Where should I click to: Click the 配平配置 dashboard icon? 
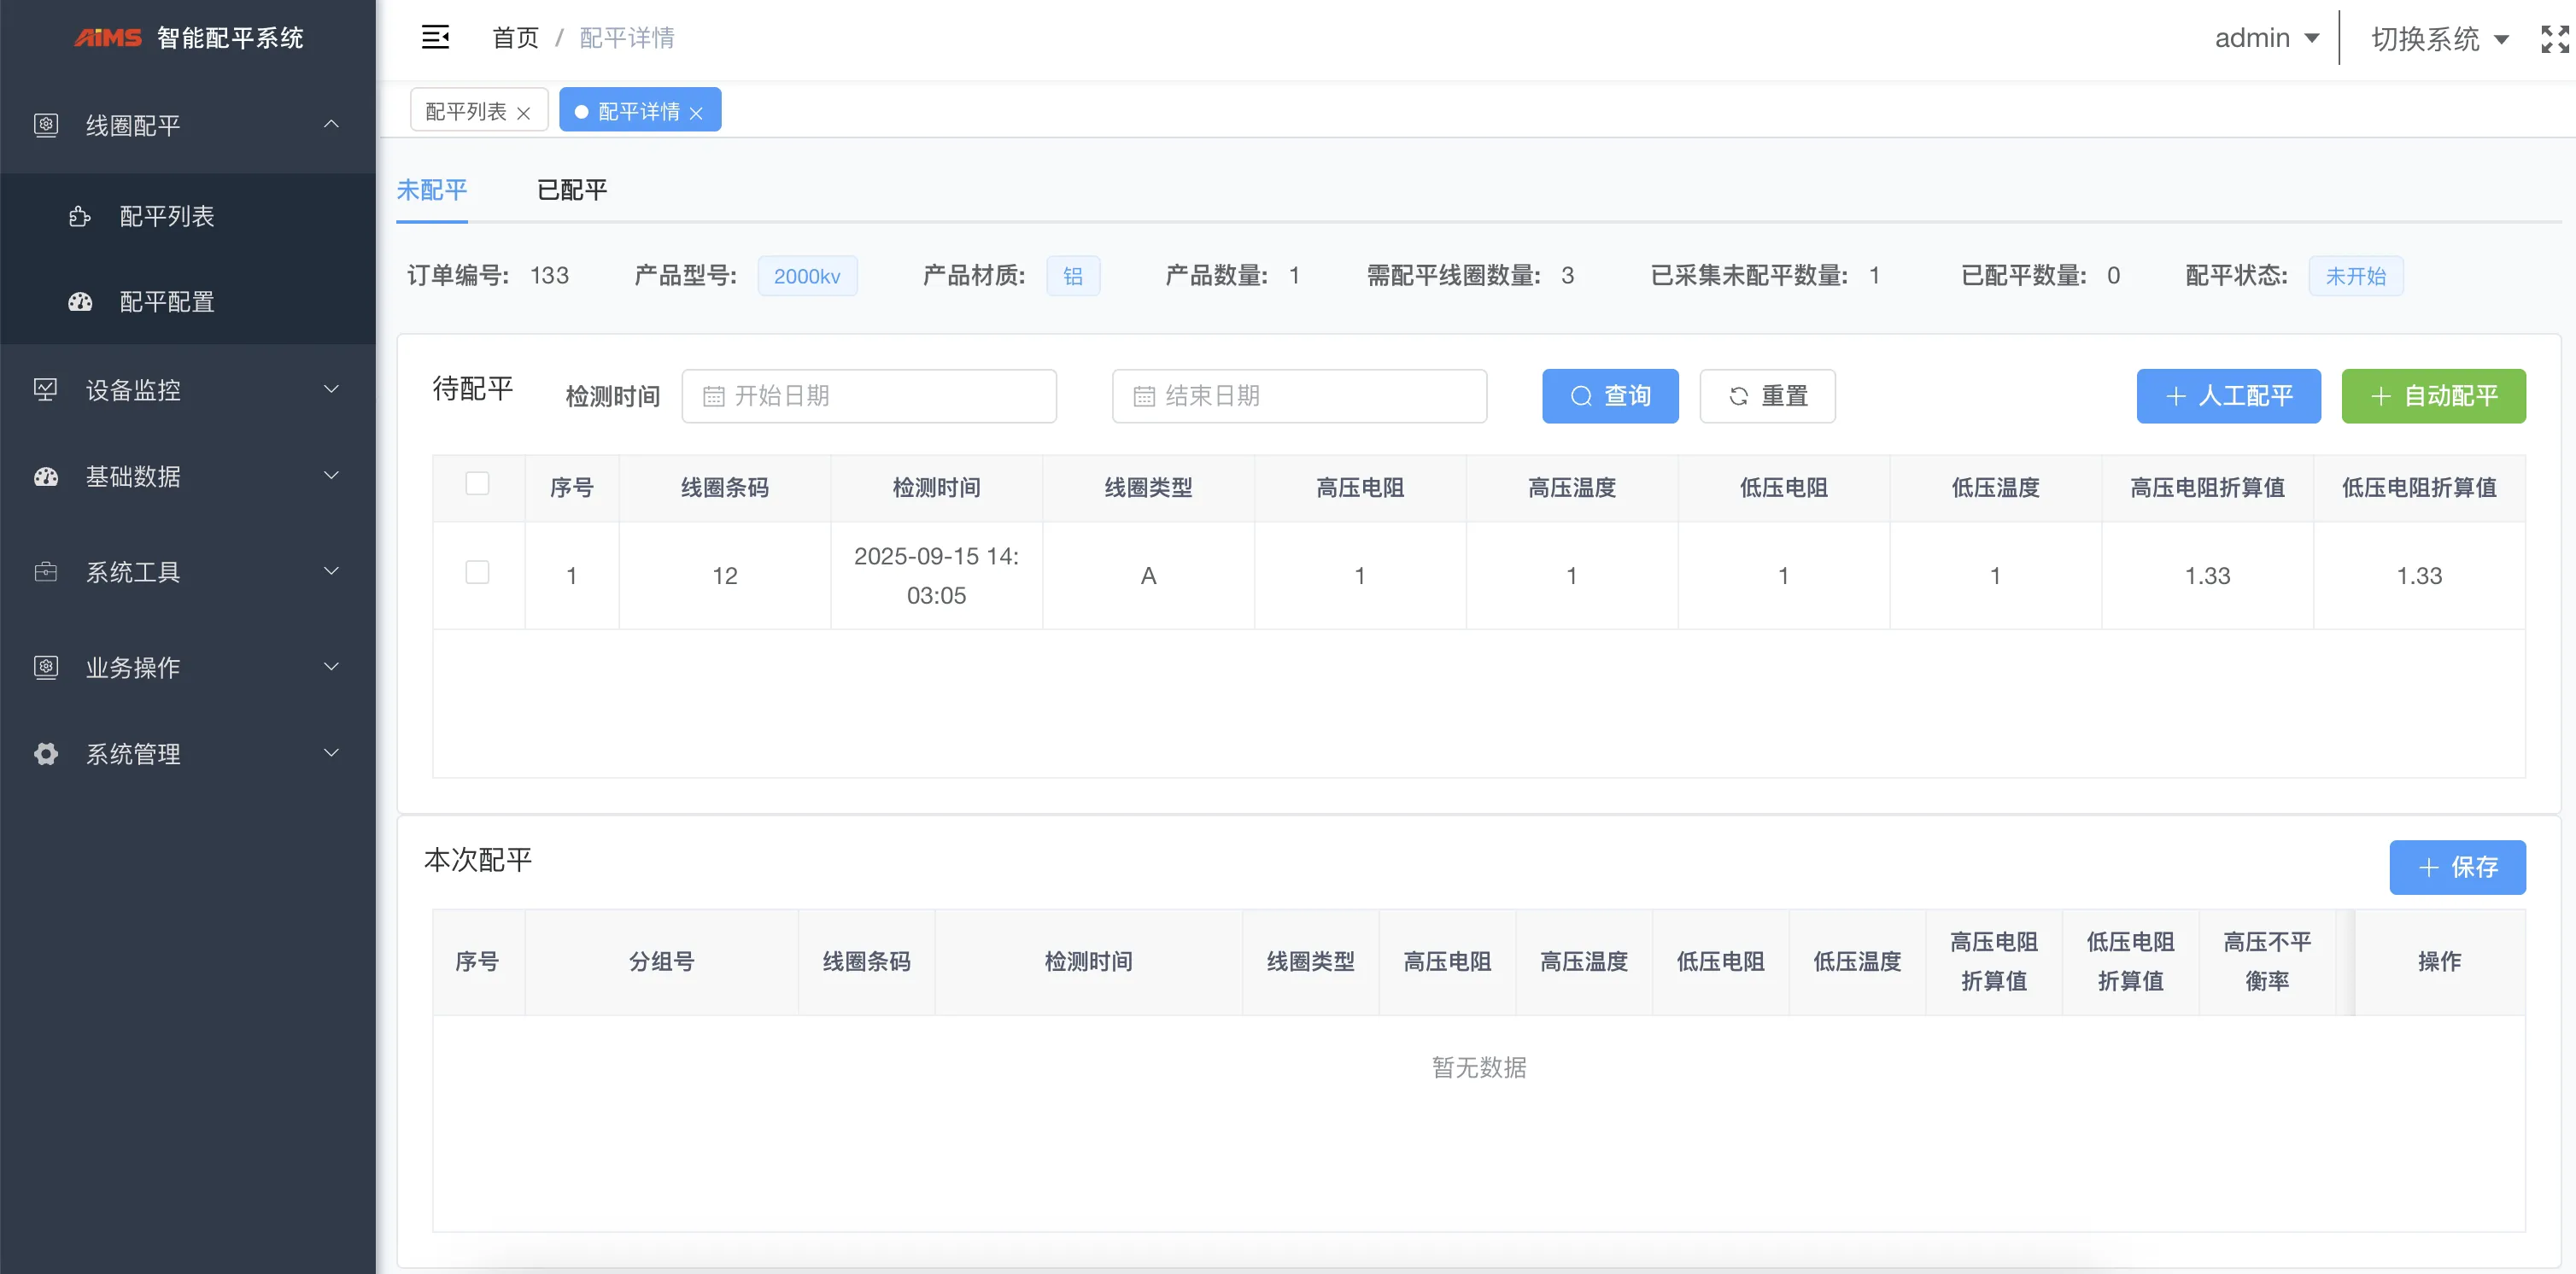point(80,302)
